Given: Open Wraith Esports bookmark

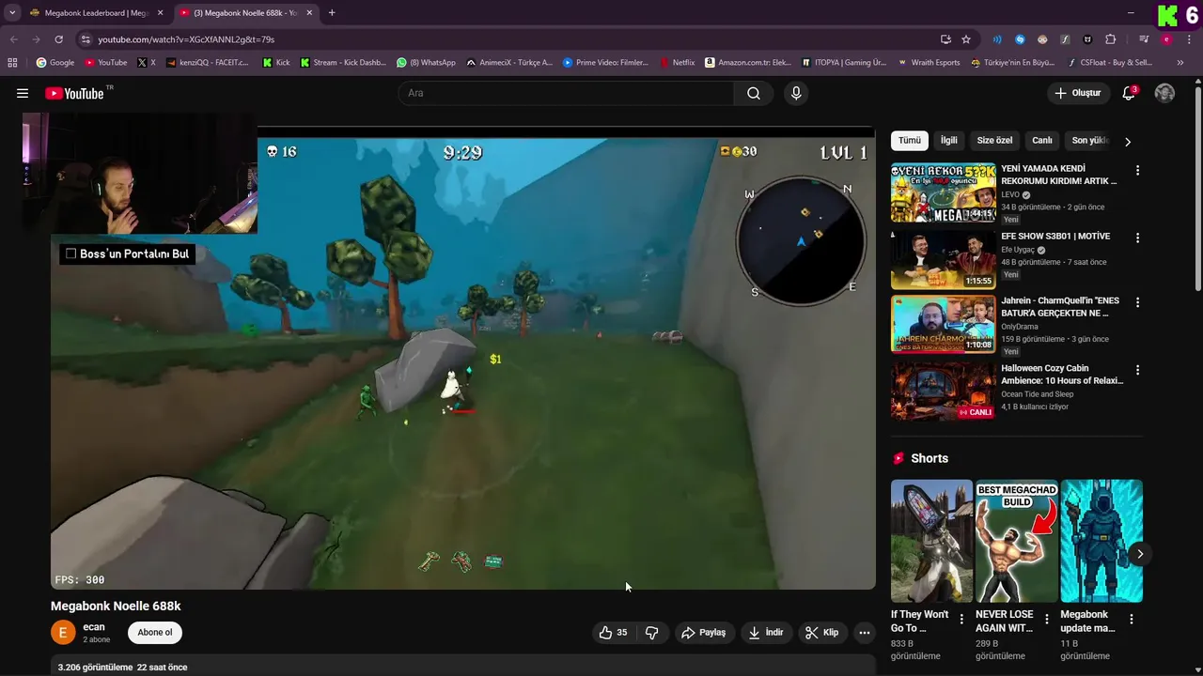Looking at the screenshot, I should pyautogui.click(x=929, y=62).
